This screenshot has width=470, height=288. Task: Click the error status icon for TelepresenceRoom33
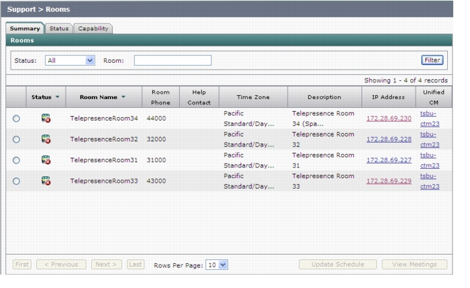coord(46,181)
